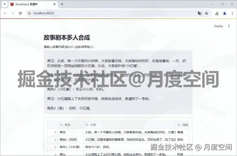Click row index 1 in table
The height and width of the screenshot is (156, 237).
pyautogui.click(x=53, y=139)
